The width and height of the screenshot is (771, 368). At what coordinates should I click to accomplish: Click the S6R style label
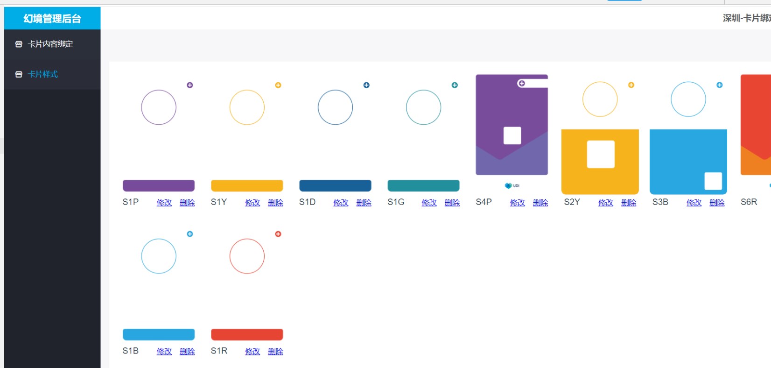coord(749,202)
